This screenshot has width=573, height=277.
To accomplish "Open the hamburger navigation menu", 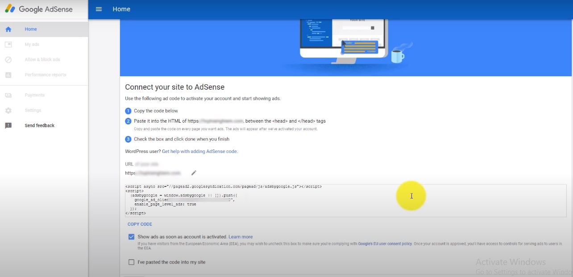I will (x=99, y=9).
